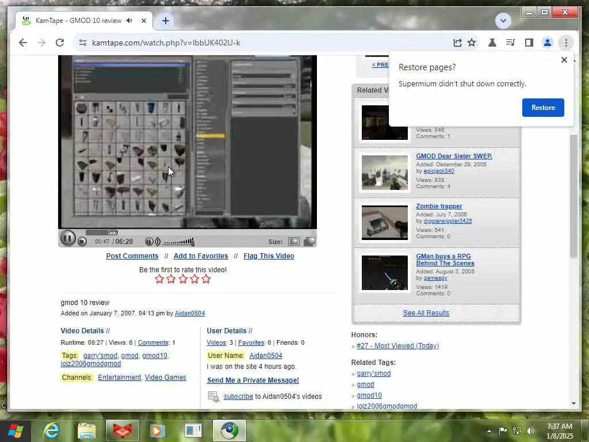This screenshot has width=589, height=442.
Task: Open uploader Aidan0504 link near date
Action: [x=190, y=313]
